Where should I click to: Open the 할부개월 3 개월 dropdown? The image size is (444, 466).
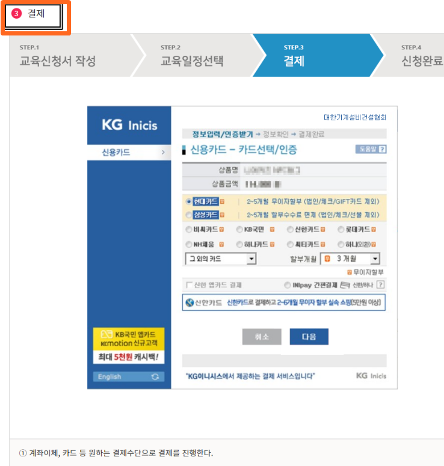point(350,259)
